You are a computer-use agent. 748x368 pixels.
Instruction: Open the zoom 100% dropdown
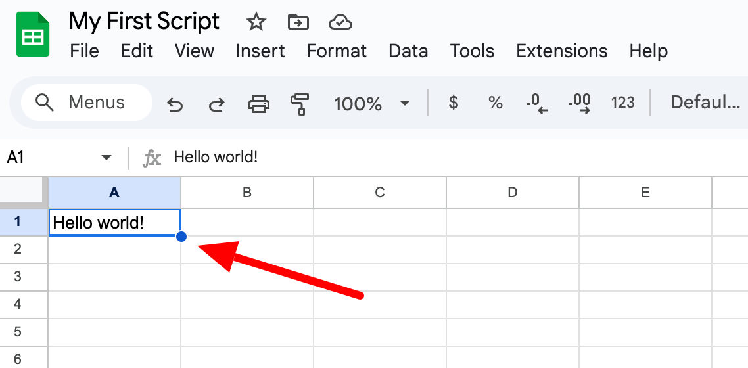(x=372, y=103)
